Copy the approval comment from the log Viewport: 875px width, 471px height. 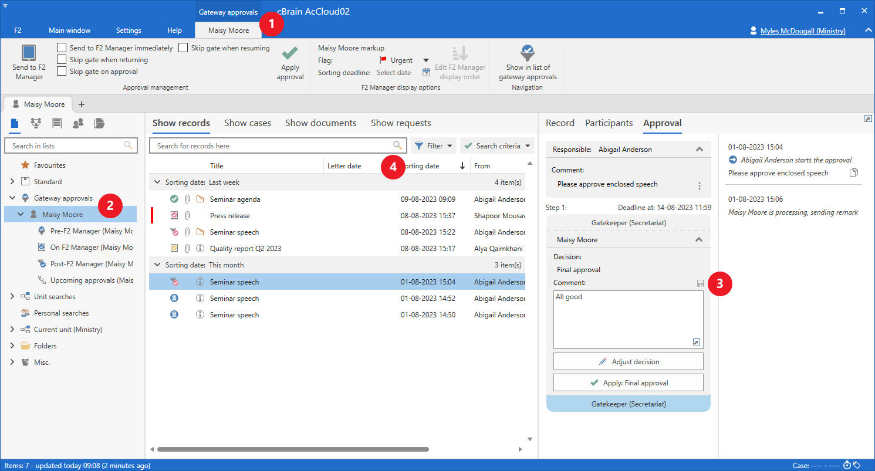click(854, 173)
